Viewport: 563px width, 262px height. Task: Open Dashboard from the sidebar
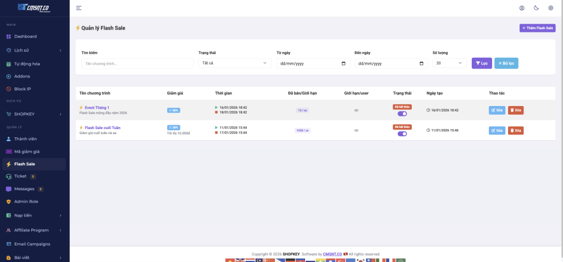coord(25,36)
